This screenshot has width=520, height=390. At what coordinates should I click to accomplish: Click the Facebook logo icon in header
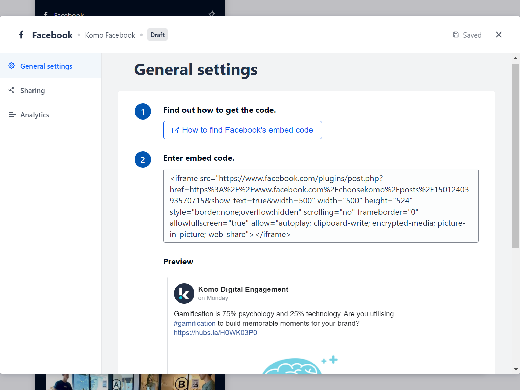point(21,35)
